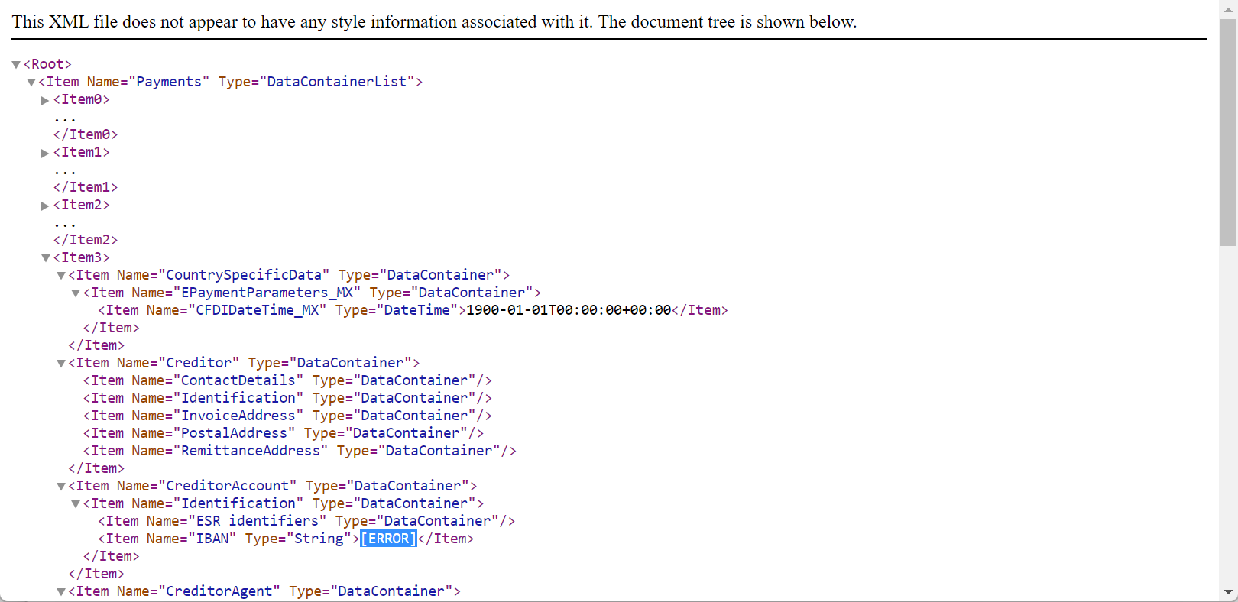Expand the Item1 node

point(45,153)
